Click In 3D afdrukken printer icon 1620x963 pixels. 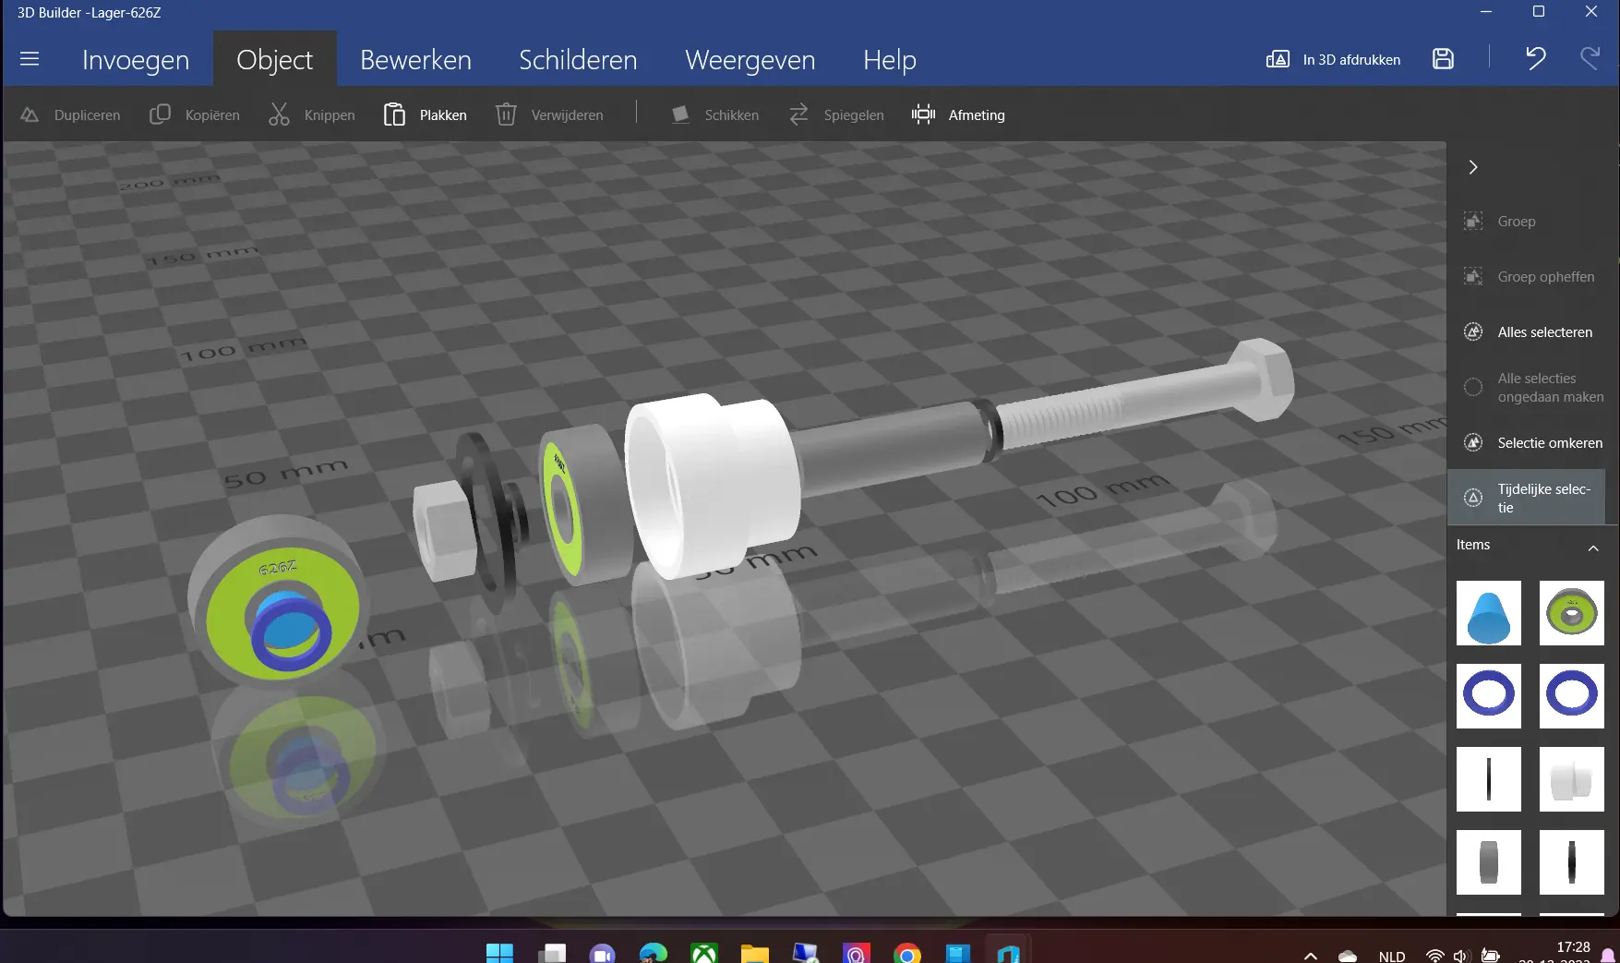1278,59
